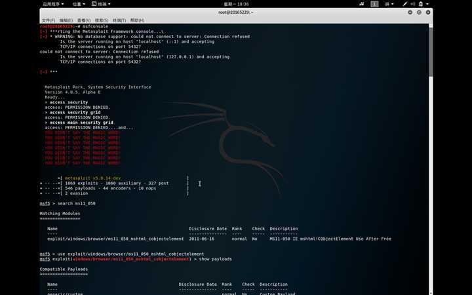Open the 拼 input method dropdown
This screenshot has width=472, height=295.
point(389,4)
